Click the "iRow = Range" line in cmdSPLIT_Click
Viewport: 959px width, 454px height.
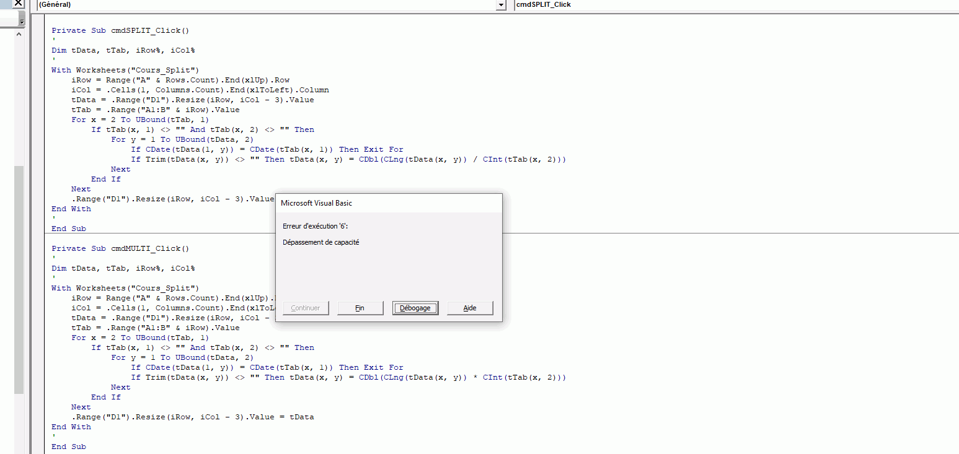180,80
